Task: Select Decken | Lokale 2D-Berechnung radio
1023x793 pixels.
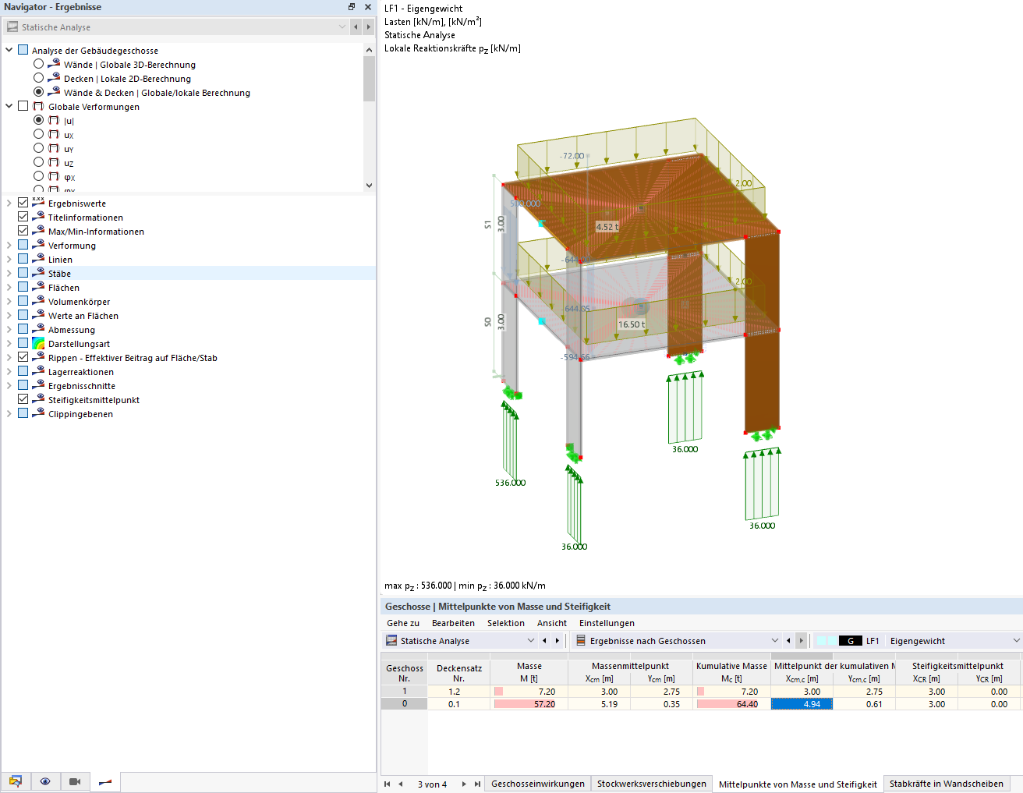Action: click(38, 78)
